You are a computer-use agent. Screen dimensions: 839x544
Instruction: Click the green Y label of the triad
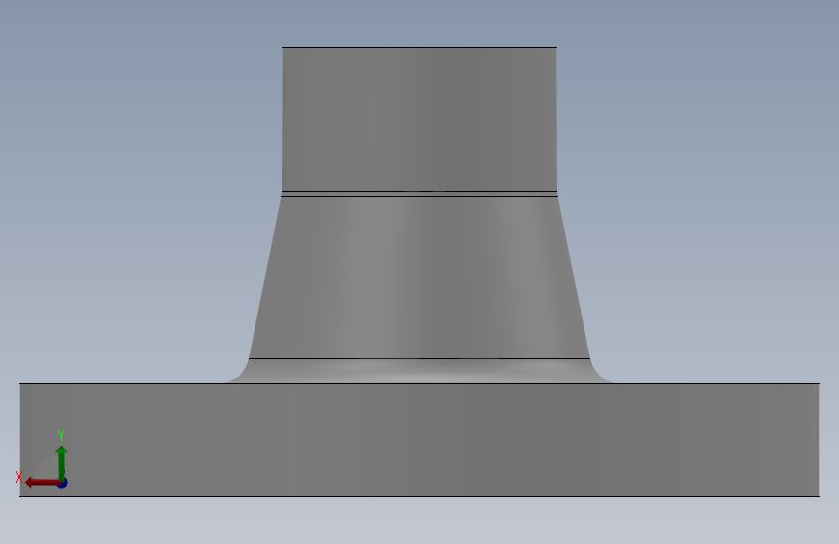61,435
